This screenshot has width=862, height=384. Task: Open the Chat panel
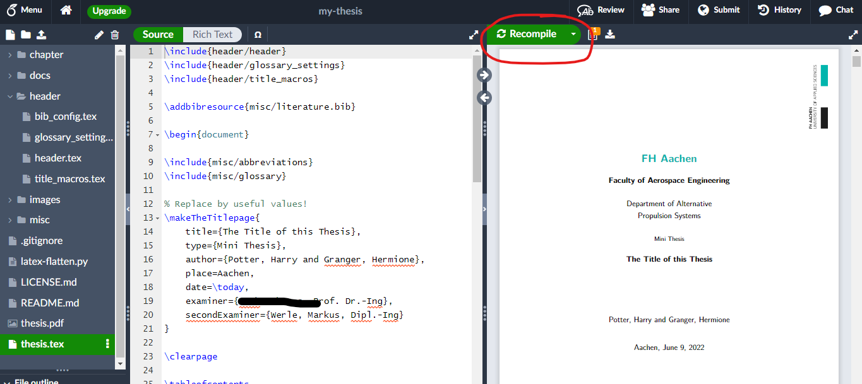[x=835, y=10]
